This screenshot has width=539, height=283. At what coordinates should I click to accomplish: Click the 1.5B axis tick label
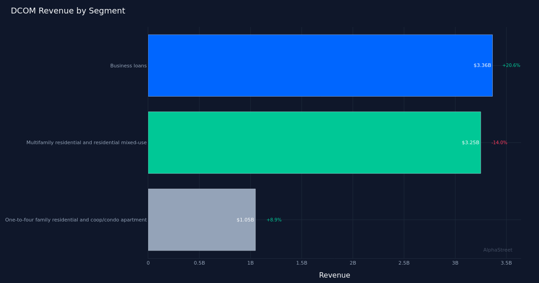(301, 263)
